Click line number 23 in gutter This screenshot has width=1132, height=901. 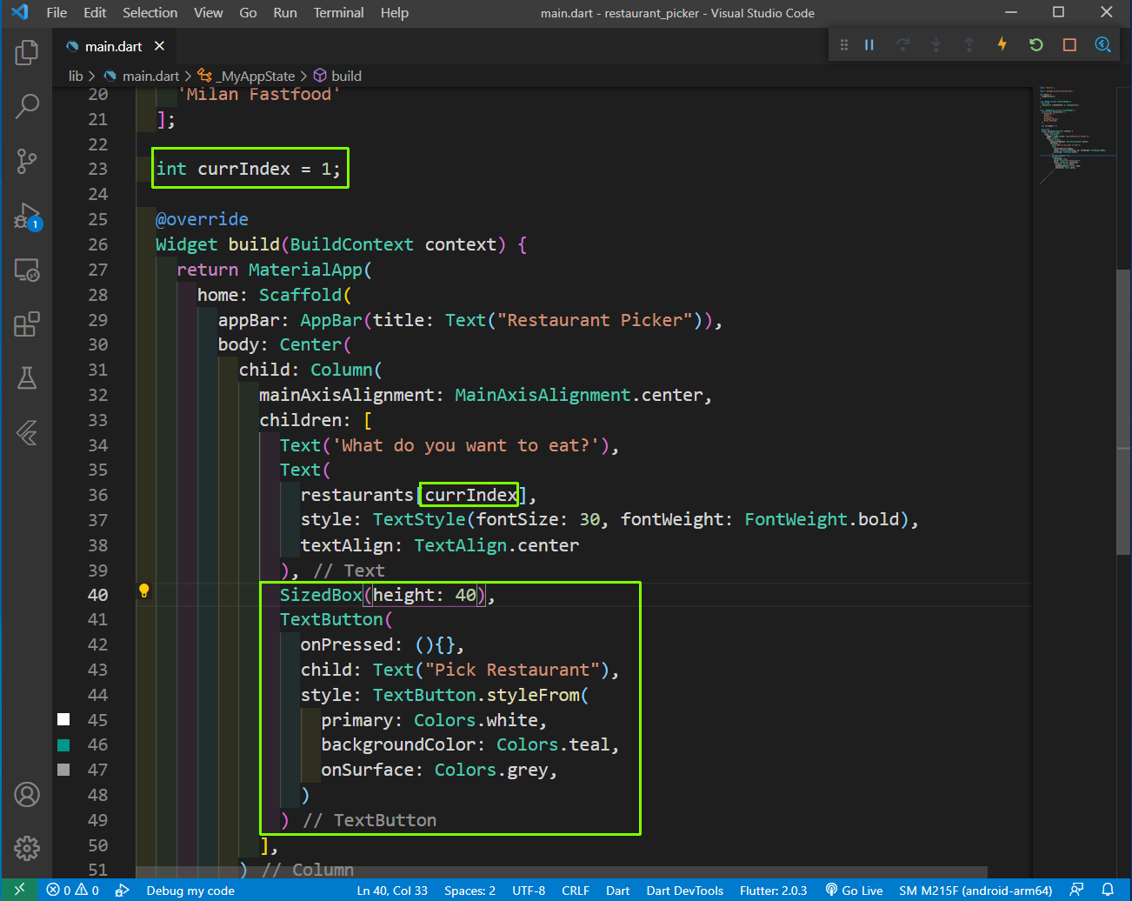(97, 169)
